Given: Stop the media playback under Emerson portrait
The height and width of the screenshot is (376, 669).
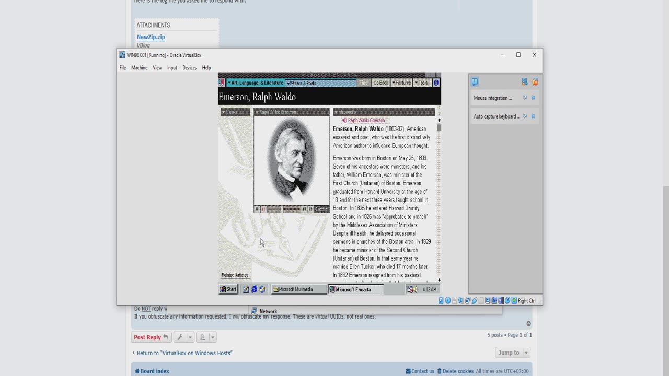Looking at the screenshot, I should tap(257, 209).
